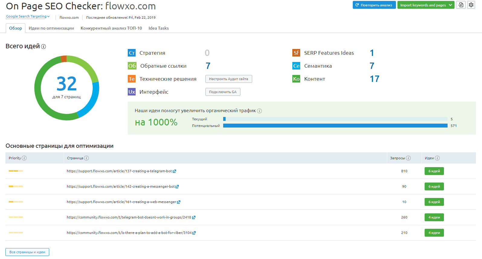Click the export icon next to Import keywords
The height and width of the screenshot is (259, 482).
[x=461, y=5]
